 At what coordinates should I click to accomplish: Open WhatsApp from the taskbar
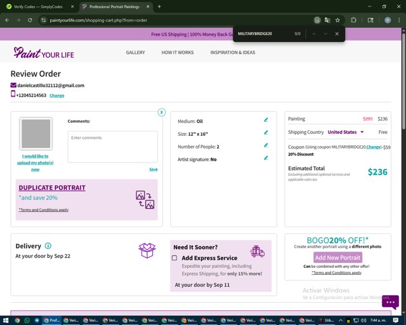tap(27, 321)
